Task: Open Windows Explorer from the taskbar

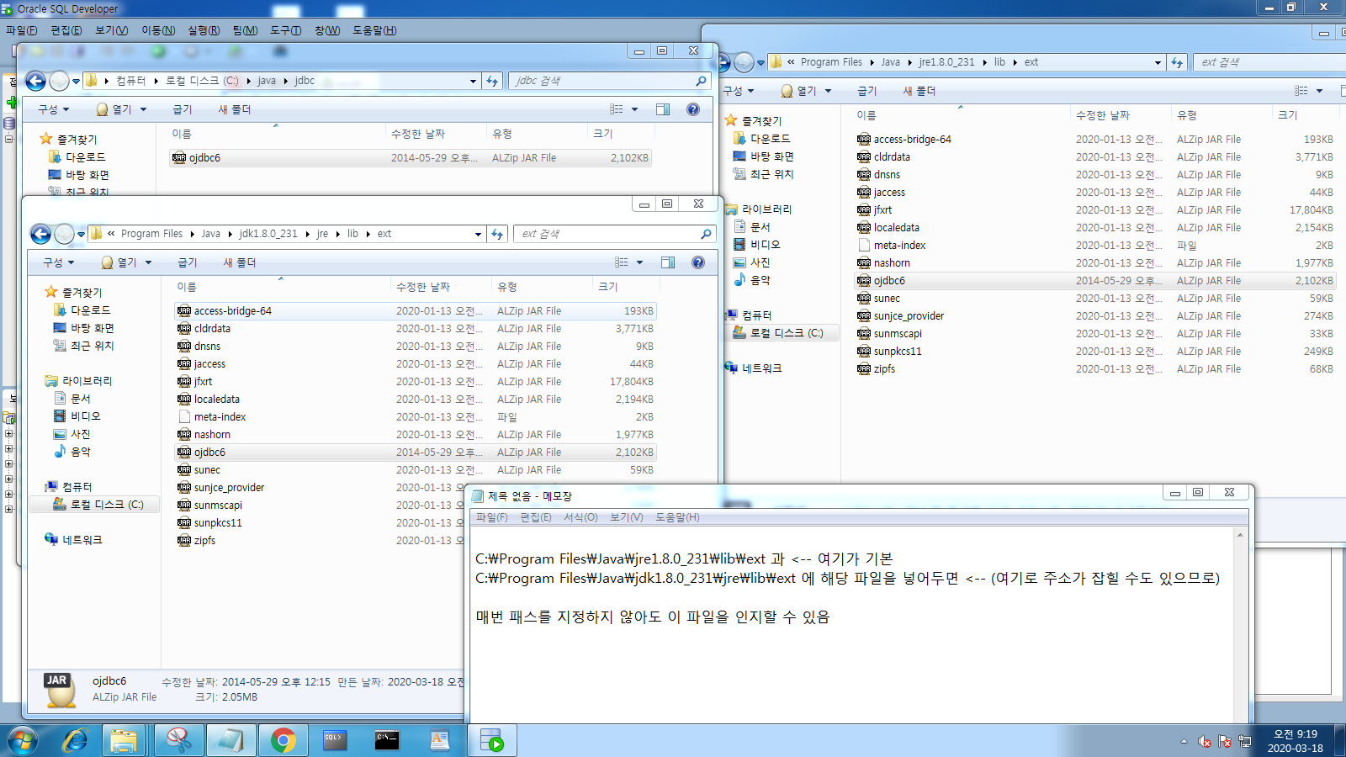Action: pyautogui.click(x=124, y=740)
